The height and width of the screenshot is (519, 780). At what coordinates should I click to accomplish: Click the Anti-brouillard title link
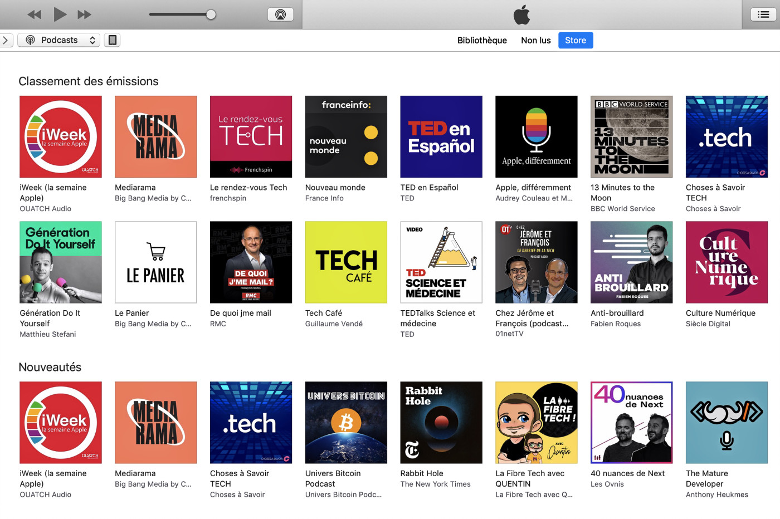tap(617, 313)
